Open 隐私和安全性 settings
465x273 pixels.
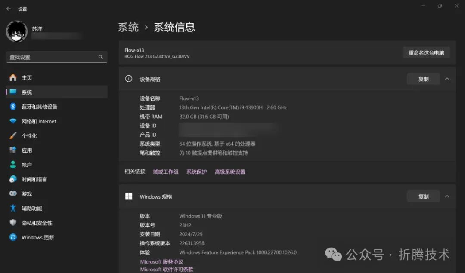point(56,223)
